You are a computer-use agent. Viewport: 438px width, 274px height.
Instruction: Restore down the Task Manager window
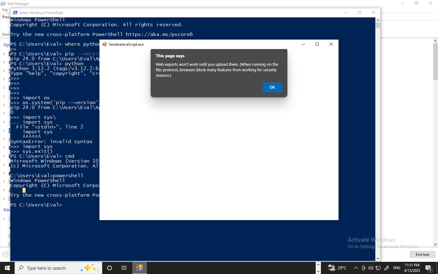416,3
